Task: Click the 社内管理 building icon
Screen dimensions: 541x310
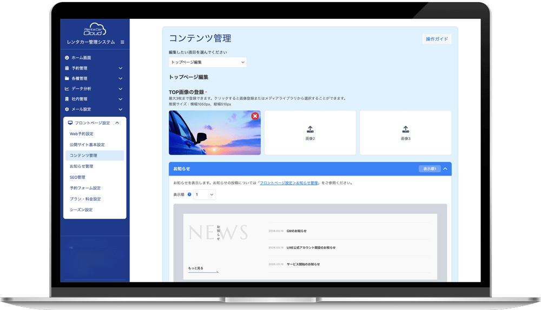Action: (67, 99)
